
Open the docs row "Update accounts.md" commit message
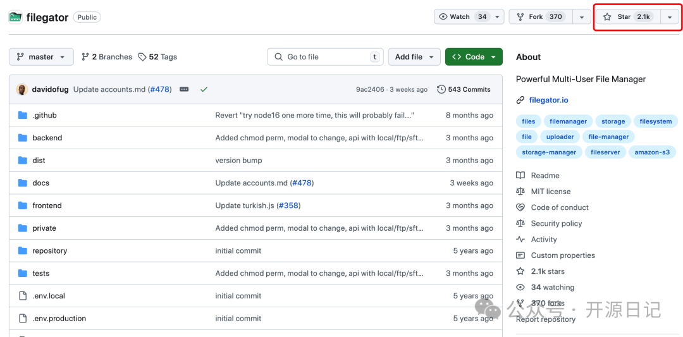(252, 183)
